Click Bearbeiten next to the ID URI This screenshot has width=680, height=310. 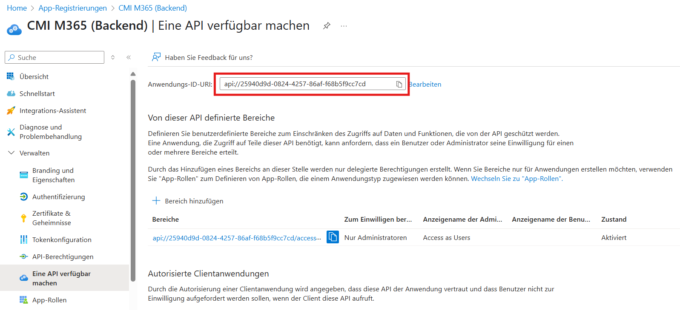tap(425, 84)
